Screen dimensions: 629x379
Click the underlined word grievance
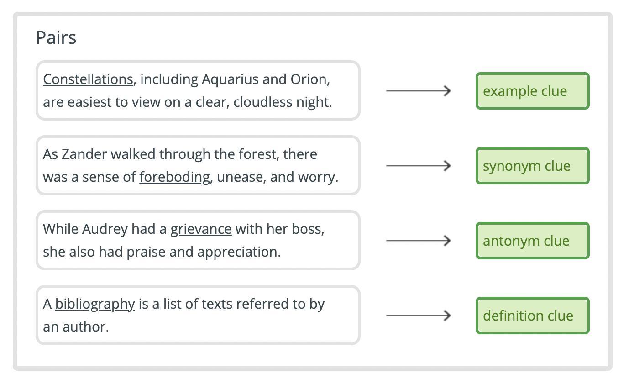point(201,229)
